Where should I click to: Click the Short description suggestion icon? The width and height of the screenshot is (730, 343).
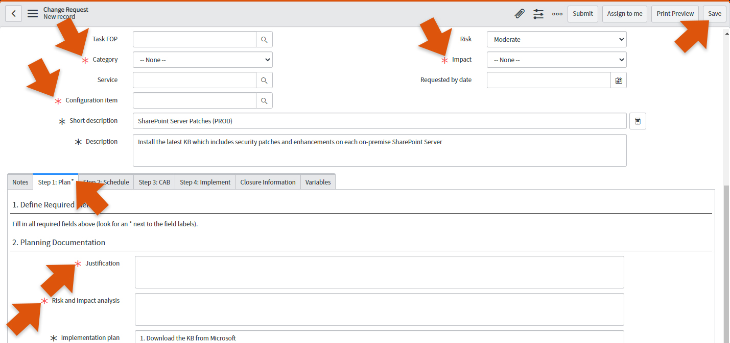point(638,121)
